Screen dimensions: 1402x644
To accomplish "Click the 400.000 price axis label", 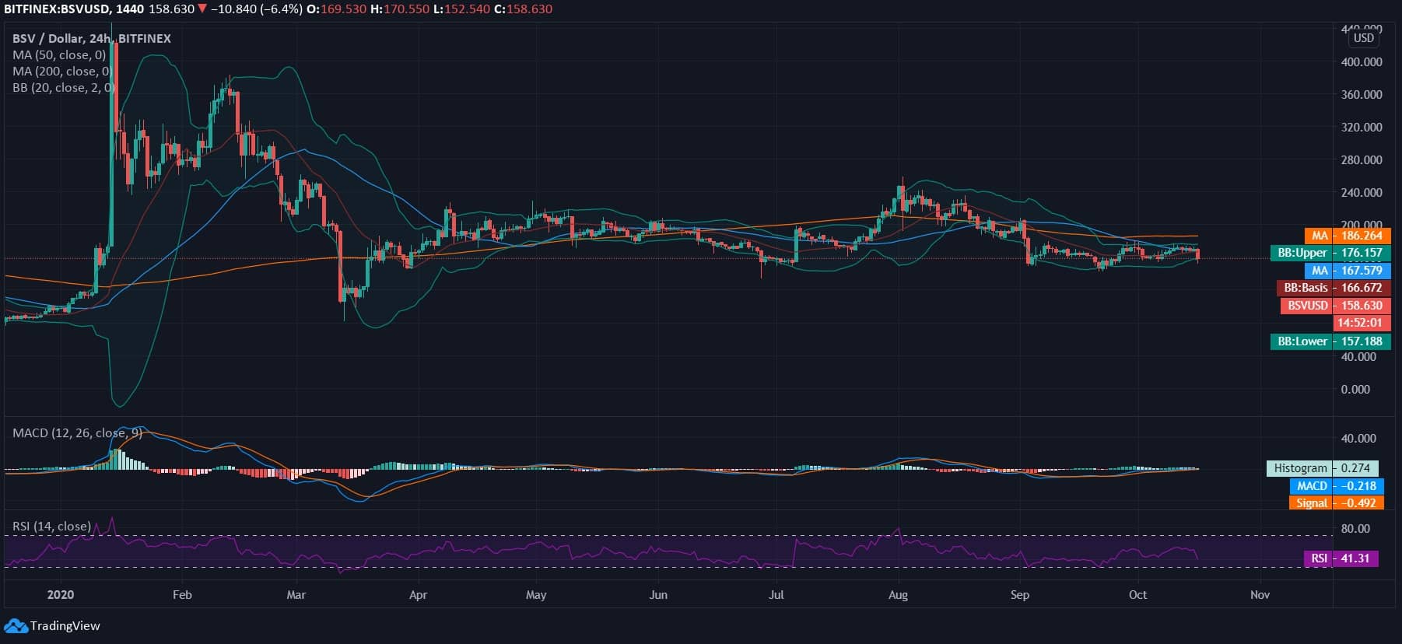I will (1362, 62).
